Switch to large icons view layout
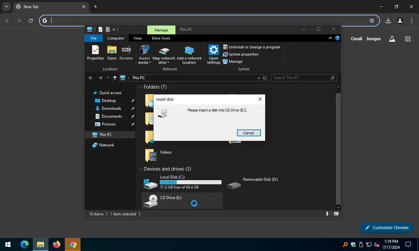Viewport: 419px width, 251px height. [x=336, y=214]
